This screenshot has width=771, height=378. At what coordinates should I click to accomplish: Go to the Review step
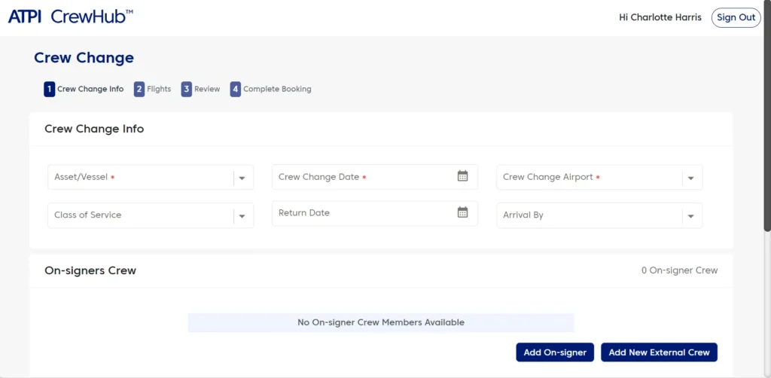pos(207,89)
